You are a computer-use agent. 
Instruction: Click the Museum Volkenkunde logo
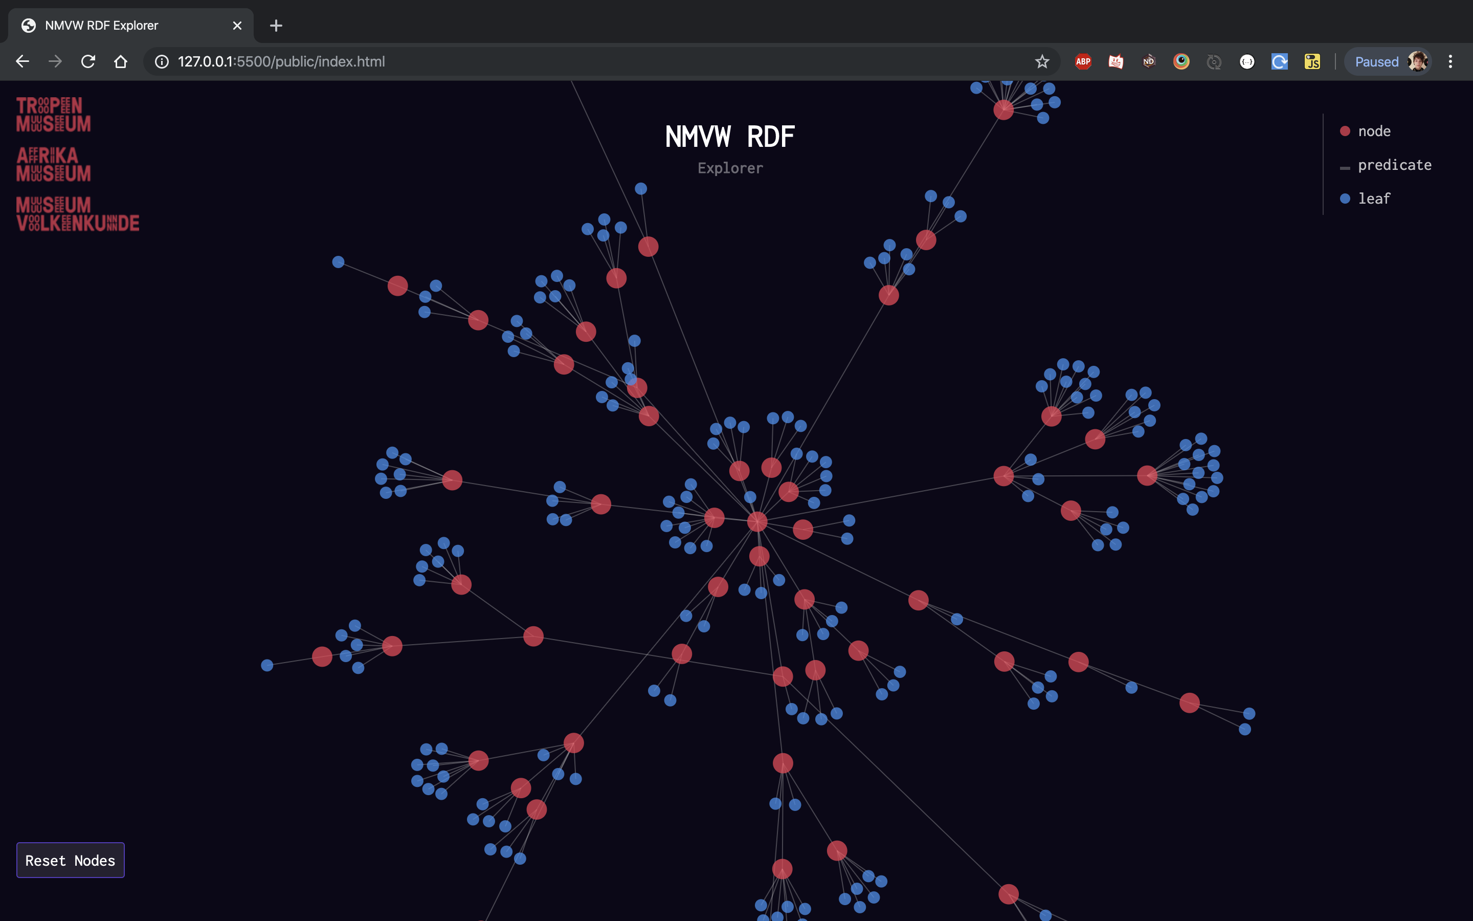(x=78, y=214)
